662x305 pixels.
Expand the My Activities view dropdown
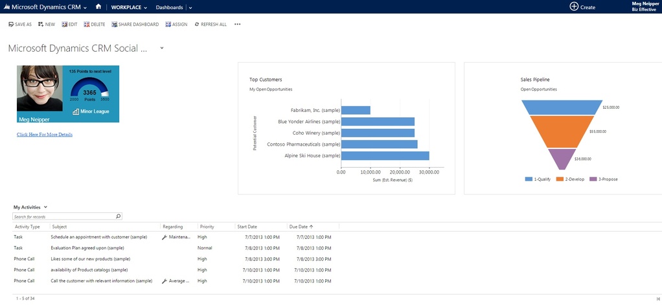pyautogui.click(x=45, y=207)
